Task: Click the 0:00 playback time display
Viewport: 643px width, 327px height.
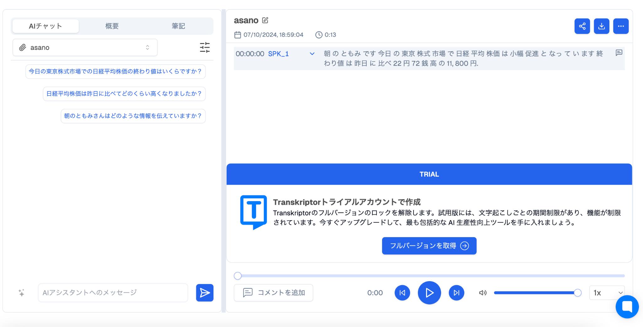Action: (x=375, y=293)
